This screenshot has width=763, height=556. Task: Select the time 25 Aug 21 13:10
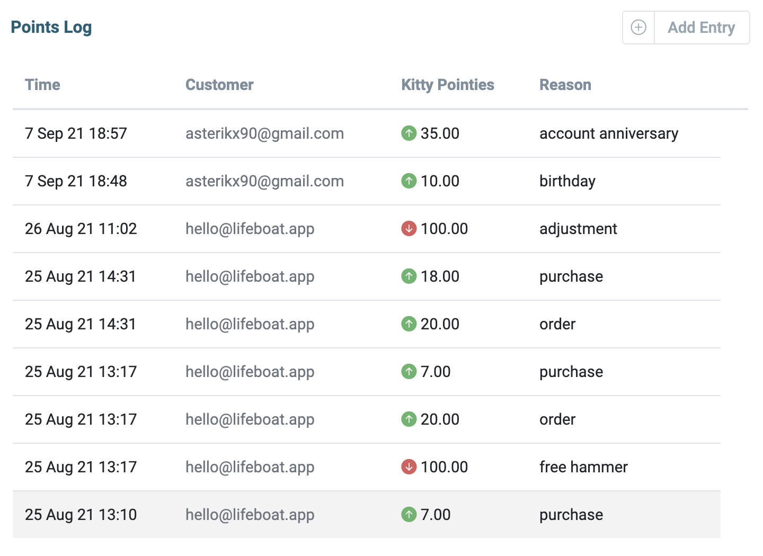(81, 515)
